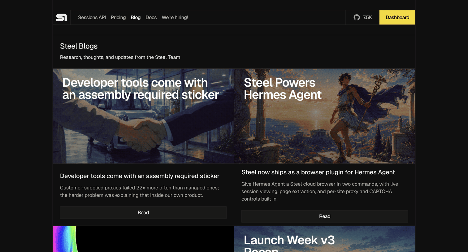This screenshot has height=252, width=468.
Task: Go to the Pricing page
Action: click(x=118, y=17)
